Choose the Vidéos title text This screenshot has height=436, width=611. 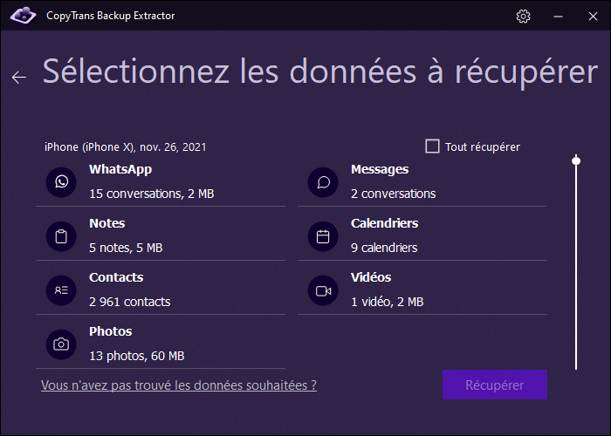coord(371,277)
